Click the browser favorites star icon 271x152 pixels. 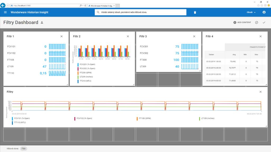click(262, 6)
